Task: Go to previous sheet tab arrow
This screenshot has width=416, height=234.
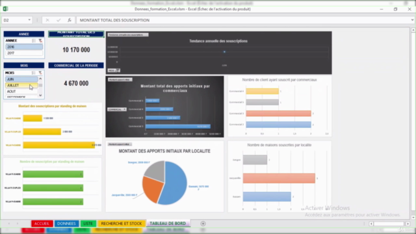Action: pos(9,224)
